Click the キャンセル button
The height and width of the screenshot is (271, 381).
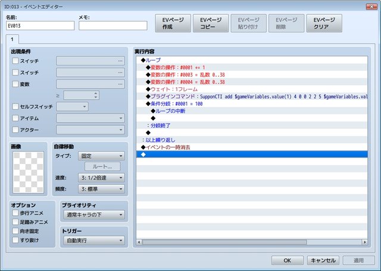coord(323,260)
